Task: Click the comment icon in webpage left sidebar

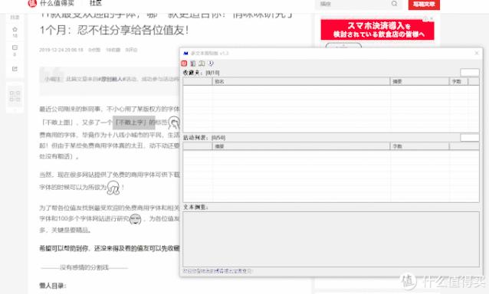Action: point(15,47)
